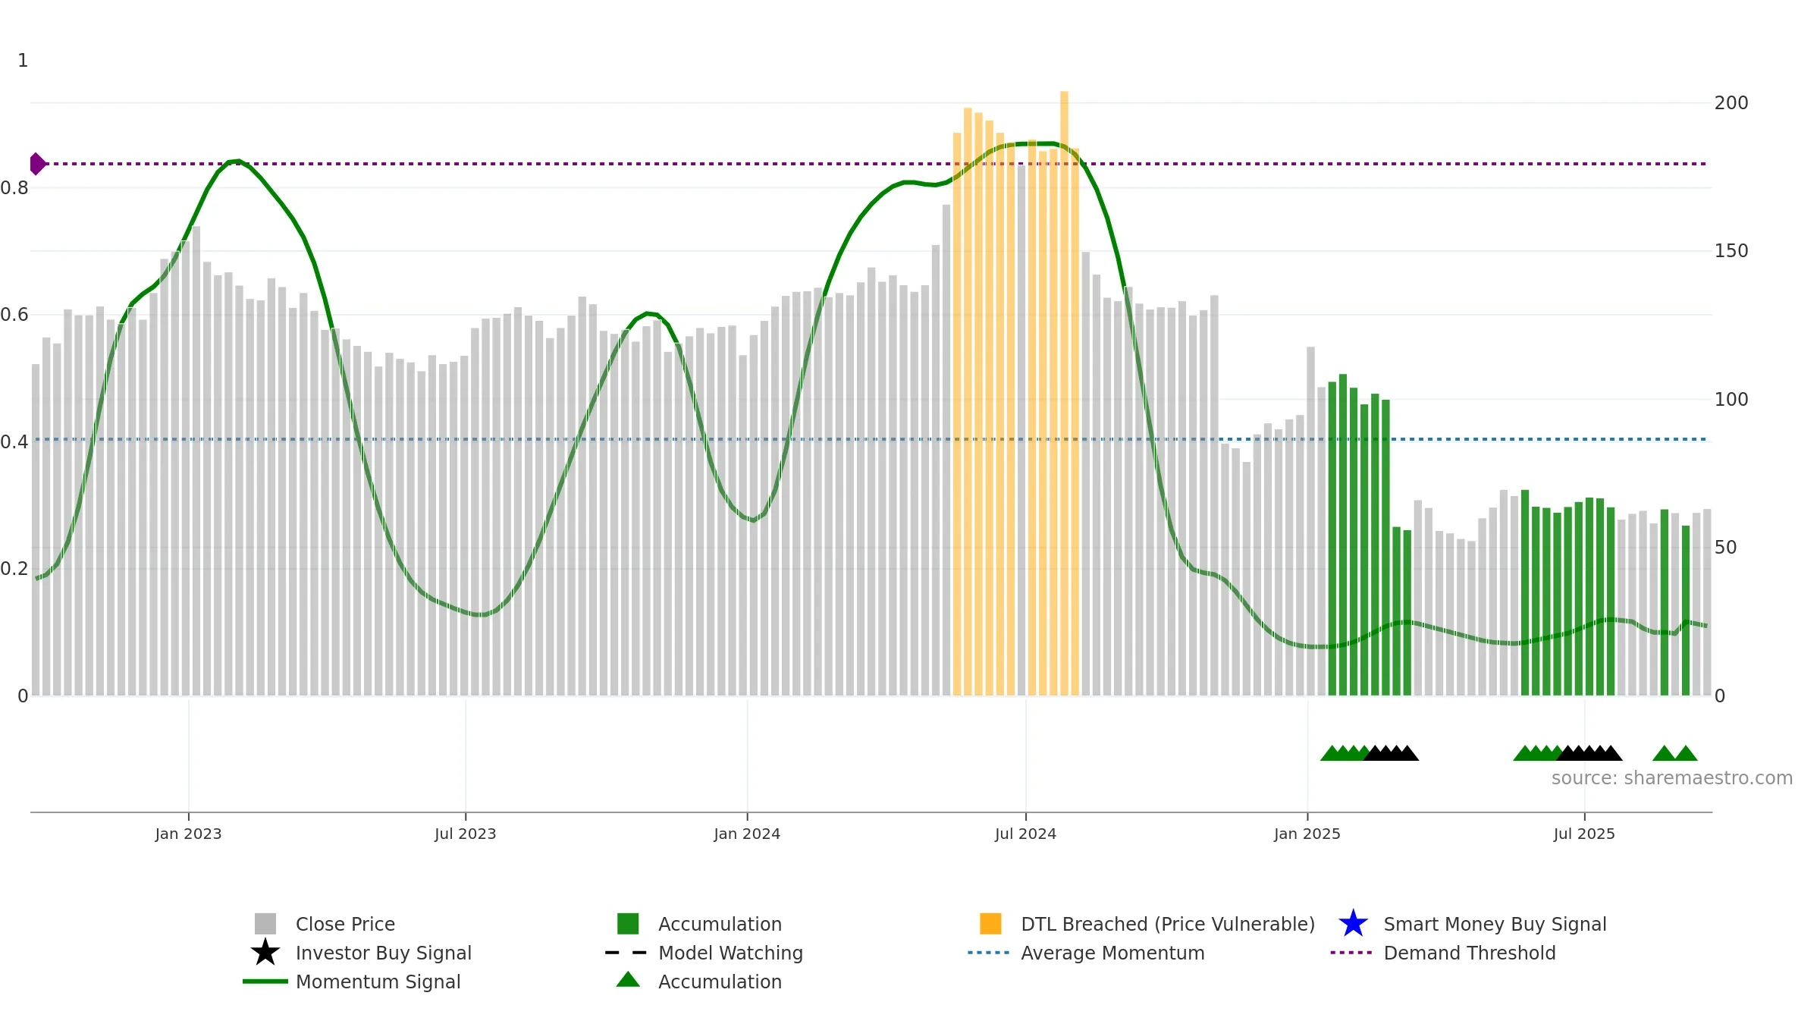Click the green square Accumulation legend swatch
The width and height of the screenshot is (1820, 1024).
coord(628,924)
